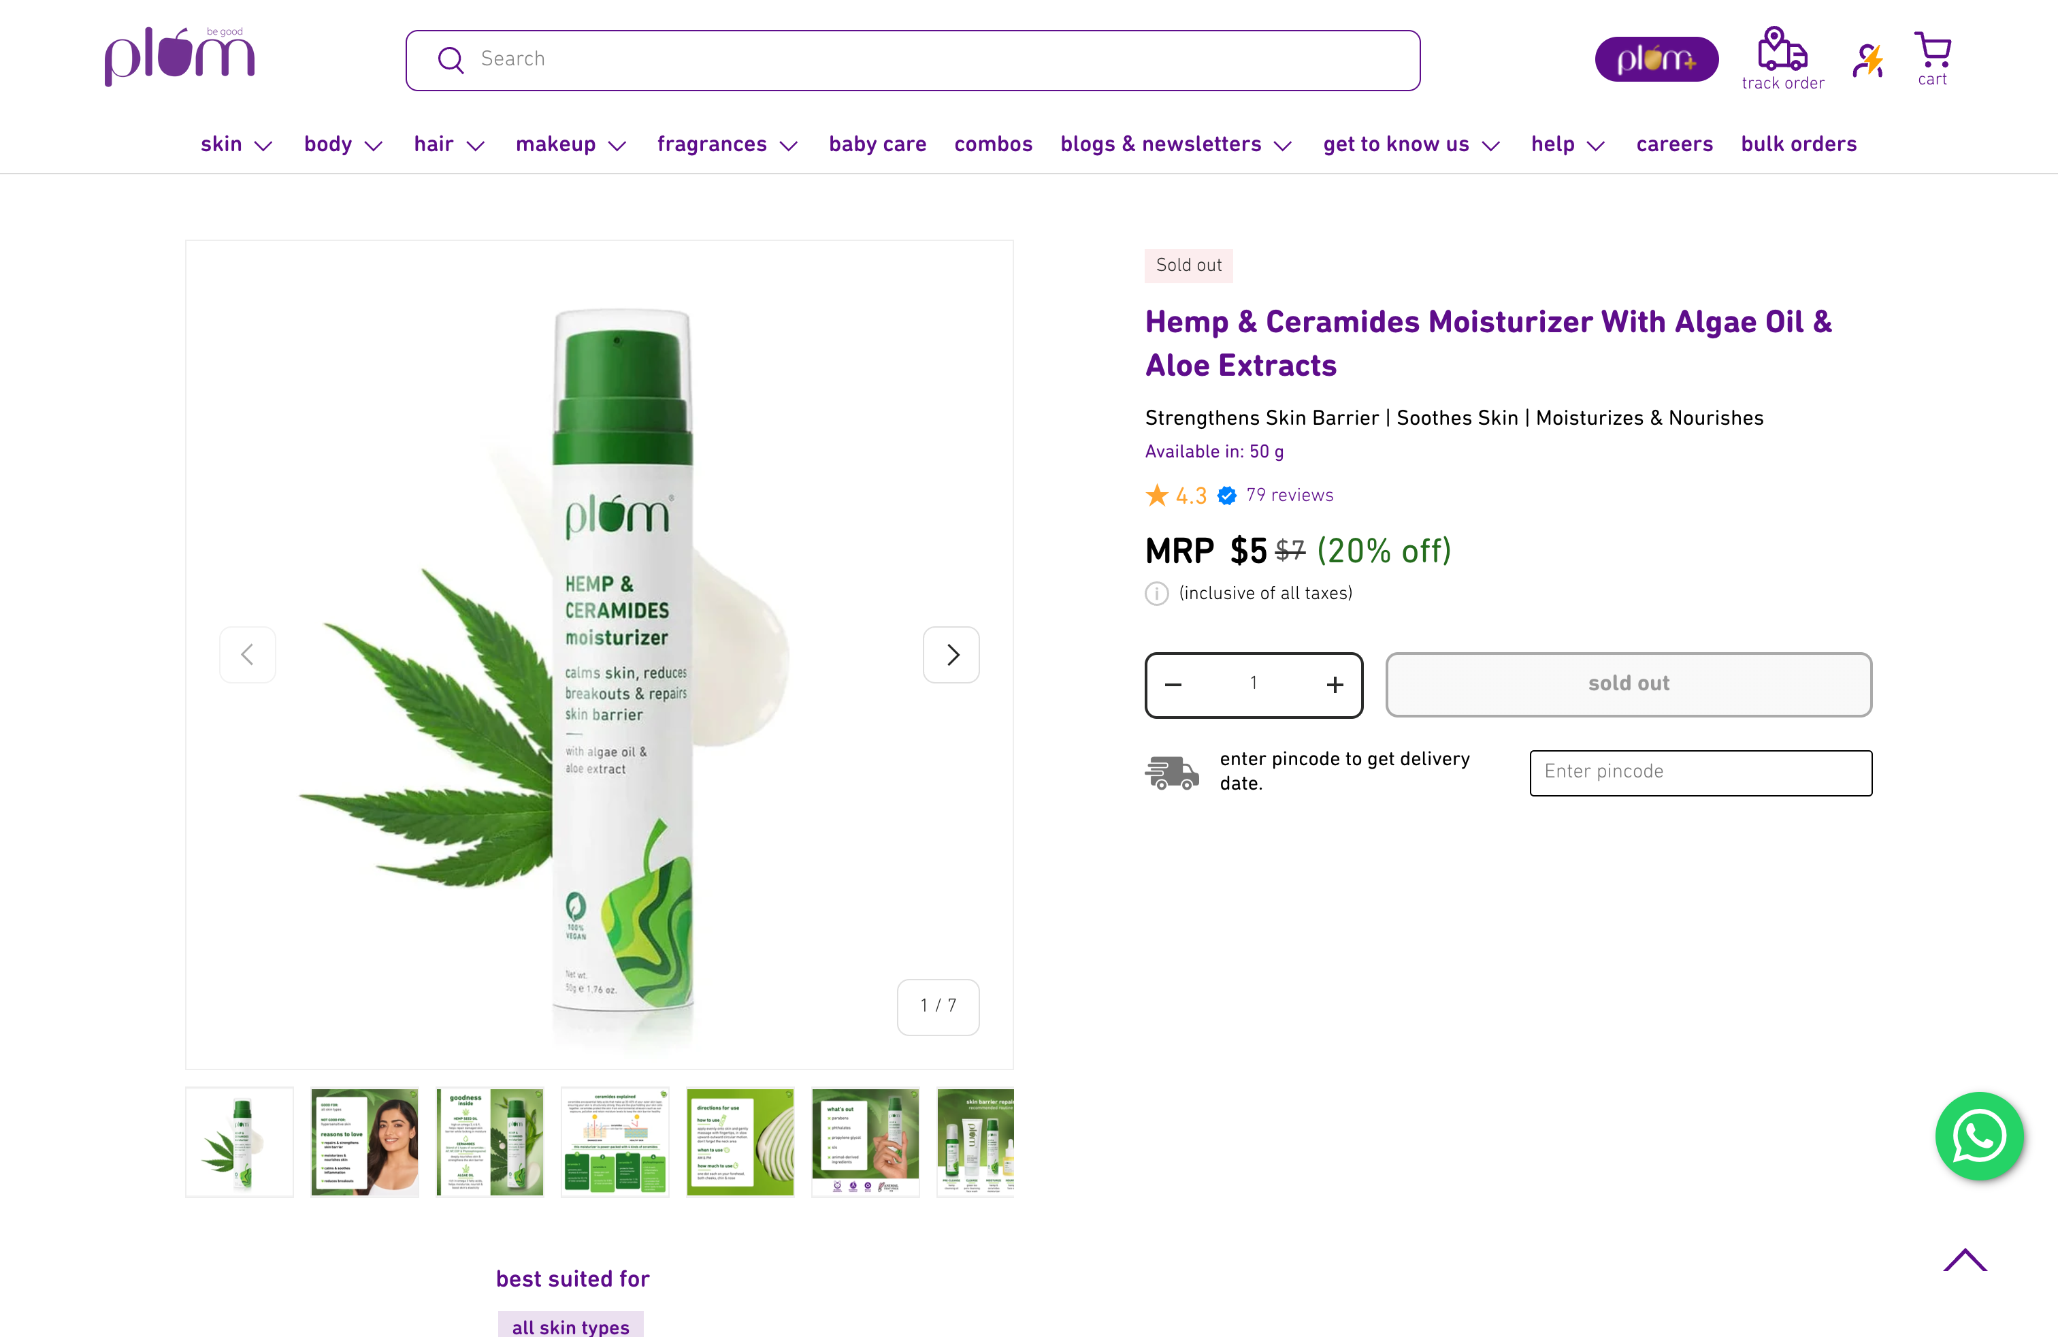This screenshot has width=2058, height=1337.
Task: Open the account profile icon
Action: tap(1867, 61)
